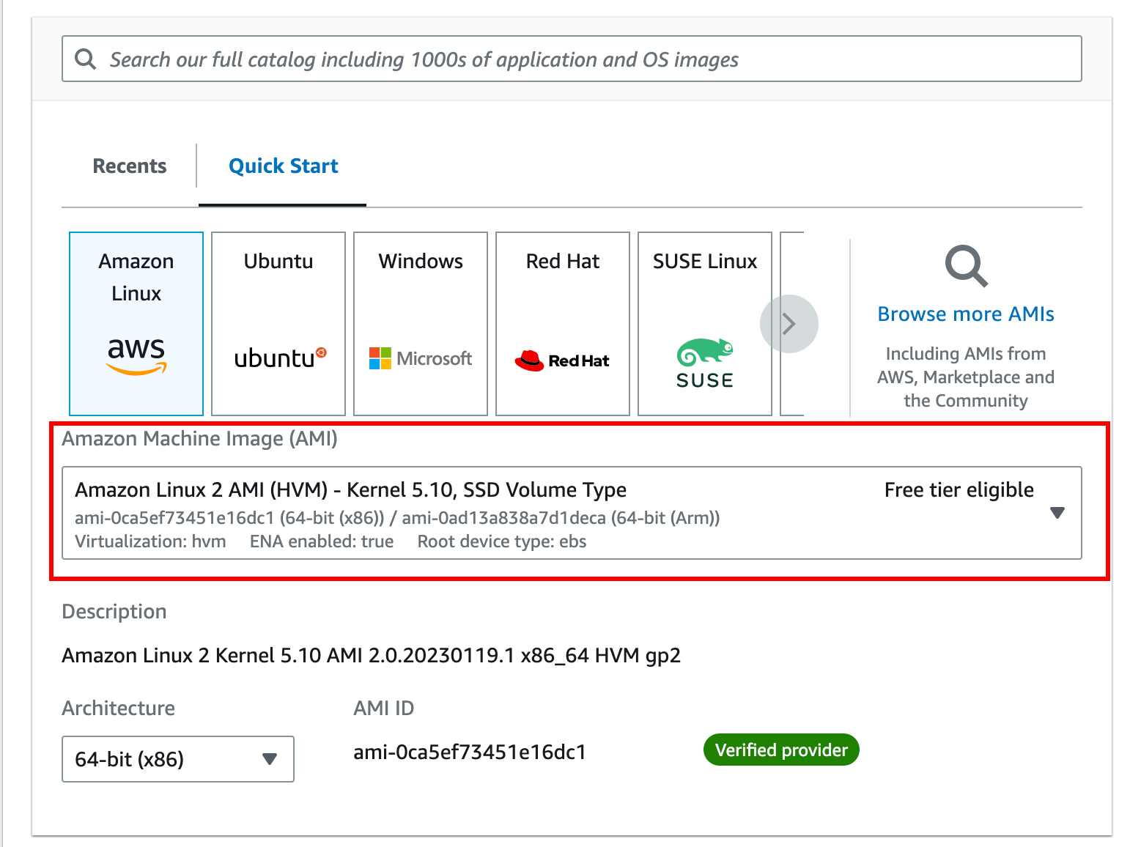Screen dimensions: 1130x847
Task: Click the ENA enabled: true text
Action: click(x=322, y=541)
